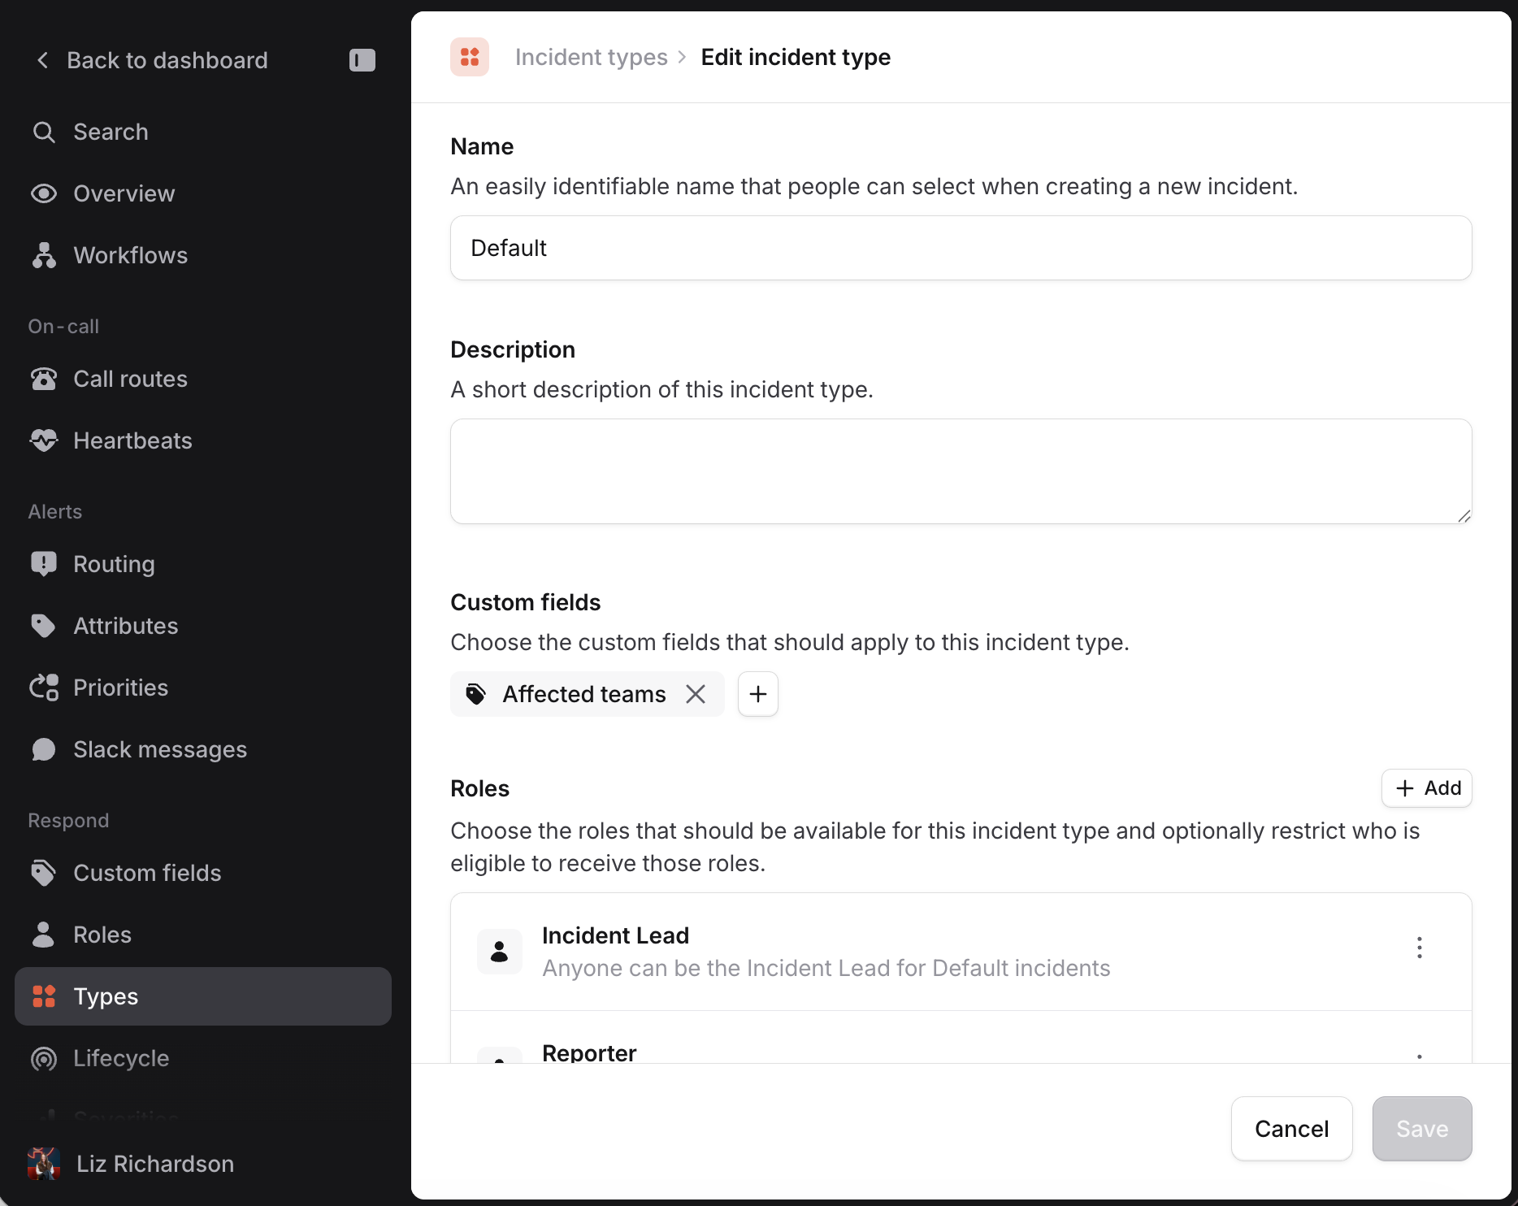Click the Add role button

tap(1427, 788)
